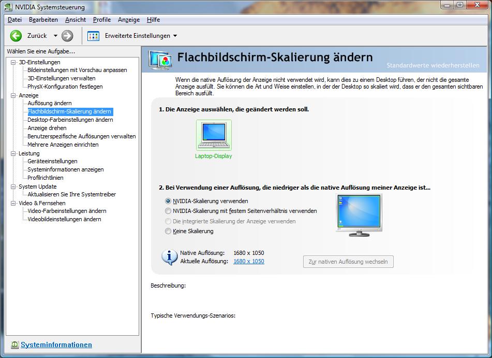Open the Bearbeiten menu
Image resolution: width=492 pixels, height=358 pixels.
point(43,20)
